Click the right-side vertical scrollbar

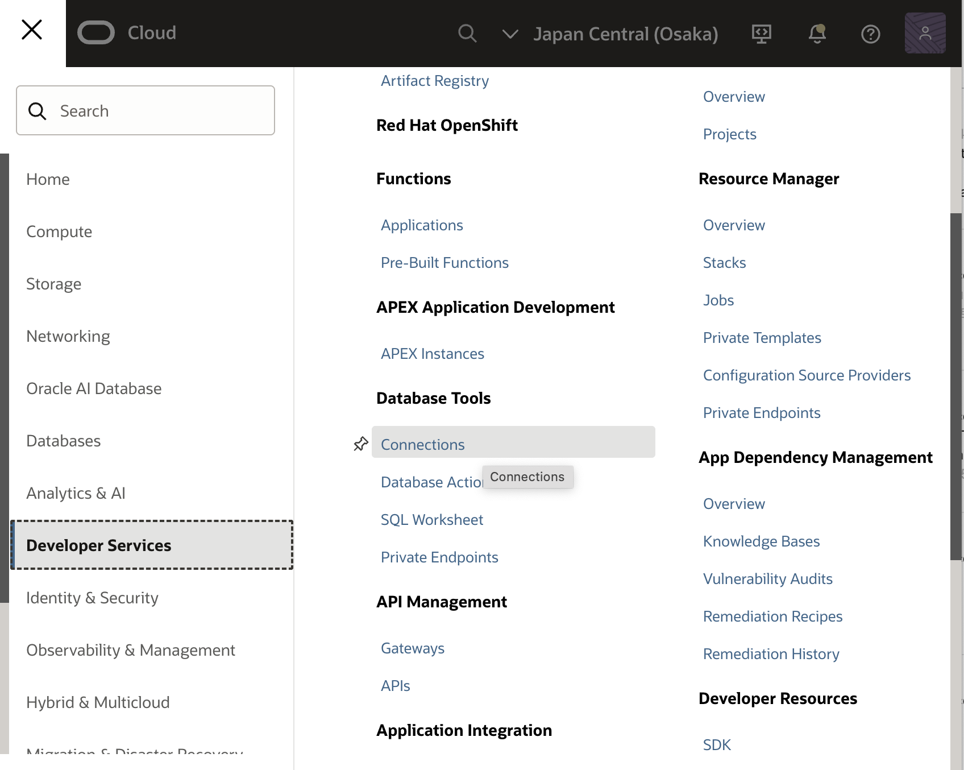955,387
